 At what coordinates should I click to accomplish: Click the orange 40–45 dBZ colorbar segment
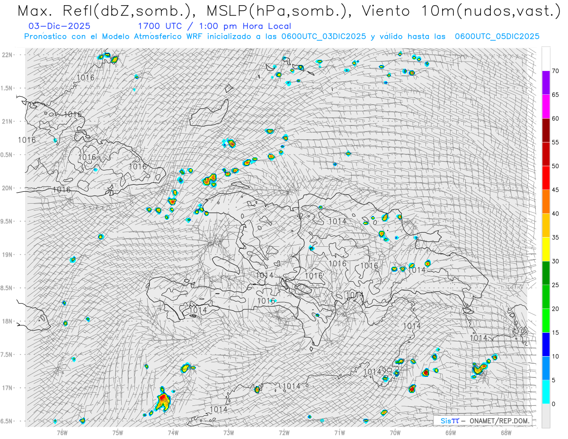546,202
